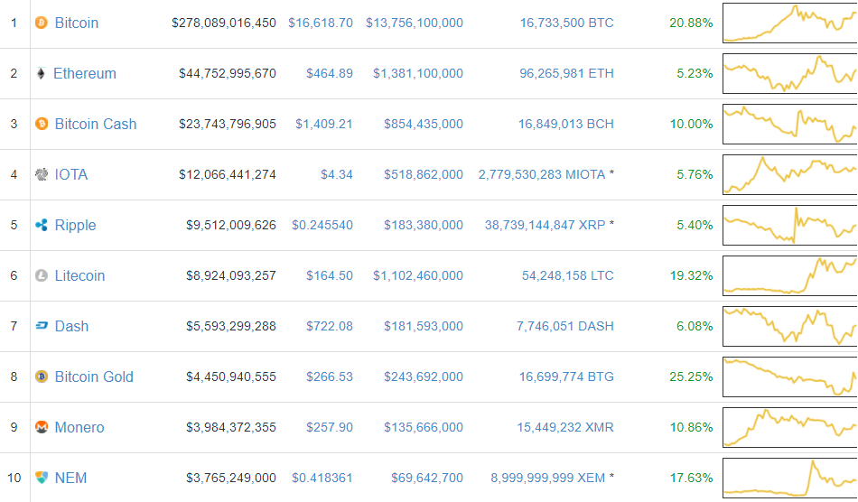Click supply 38,739,144,847 XRP

[x=545, y=226]
